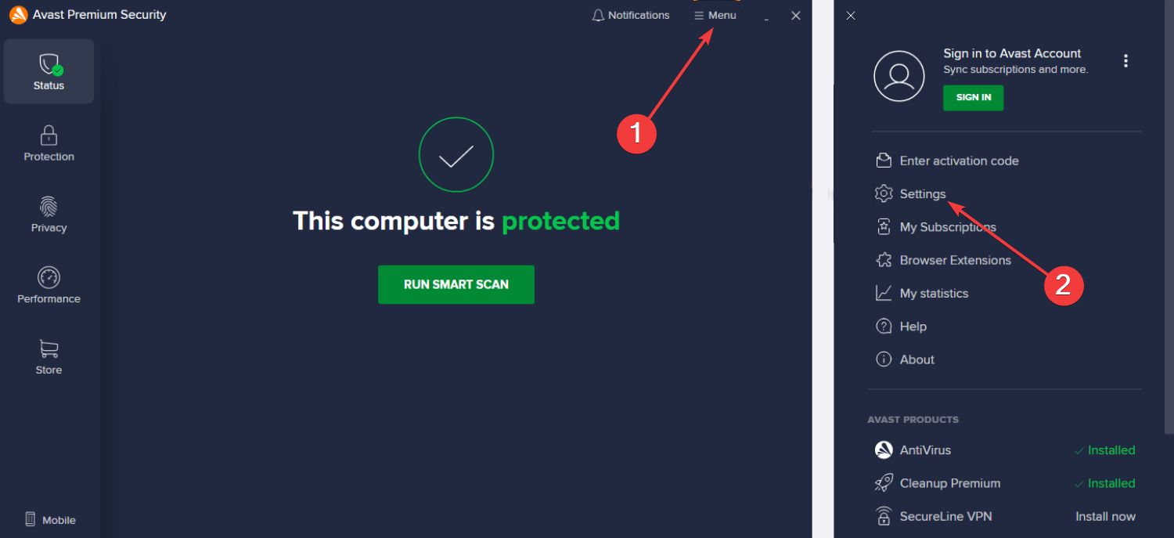This screenshot has width=1174, height=538.
Task: Close the side menu panel
Action: (x=851, y=16)
